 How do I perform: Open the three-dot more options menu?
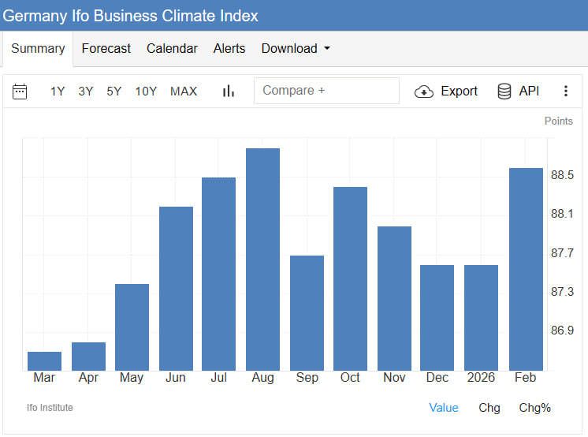565,92
